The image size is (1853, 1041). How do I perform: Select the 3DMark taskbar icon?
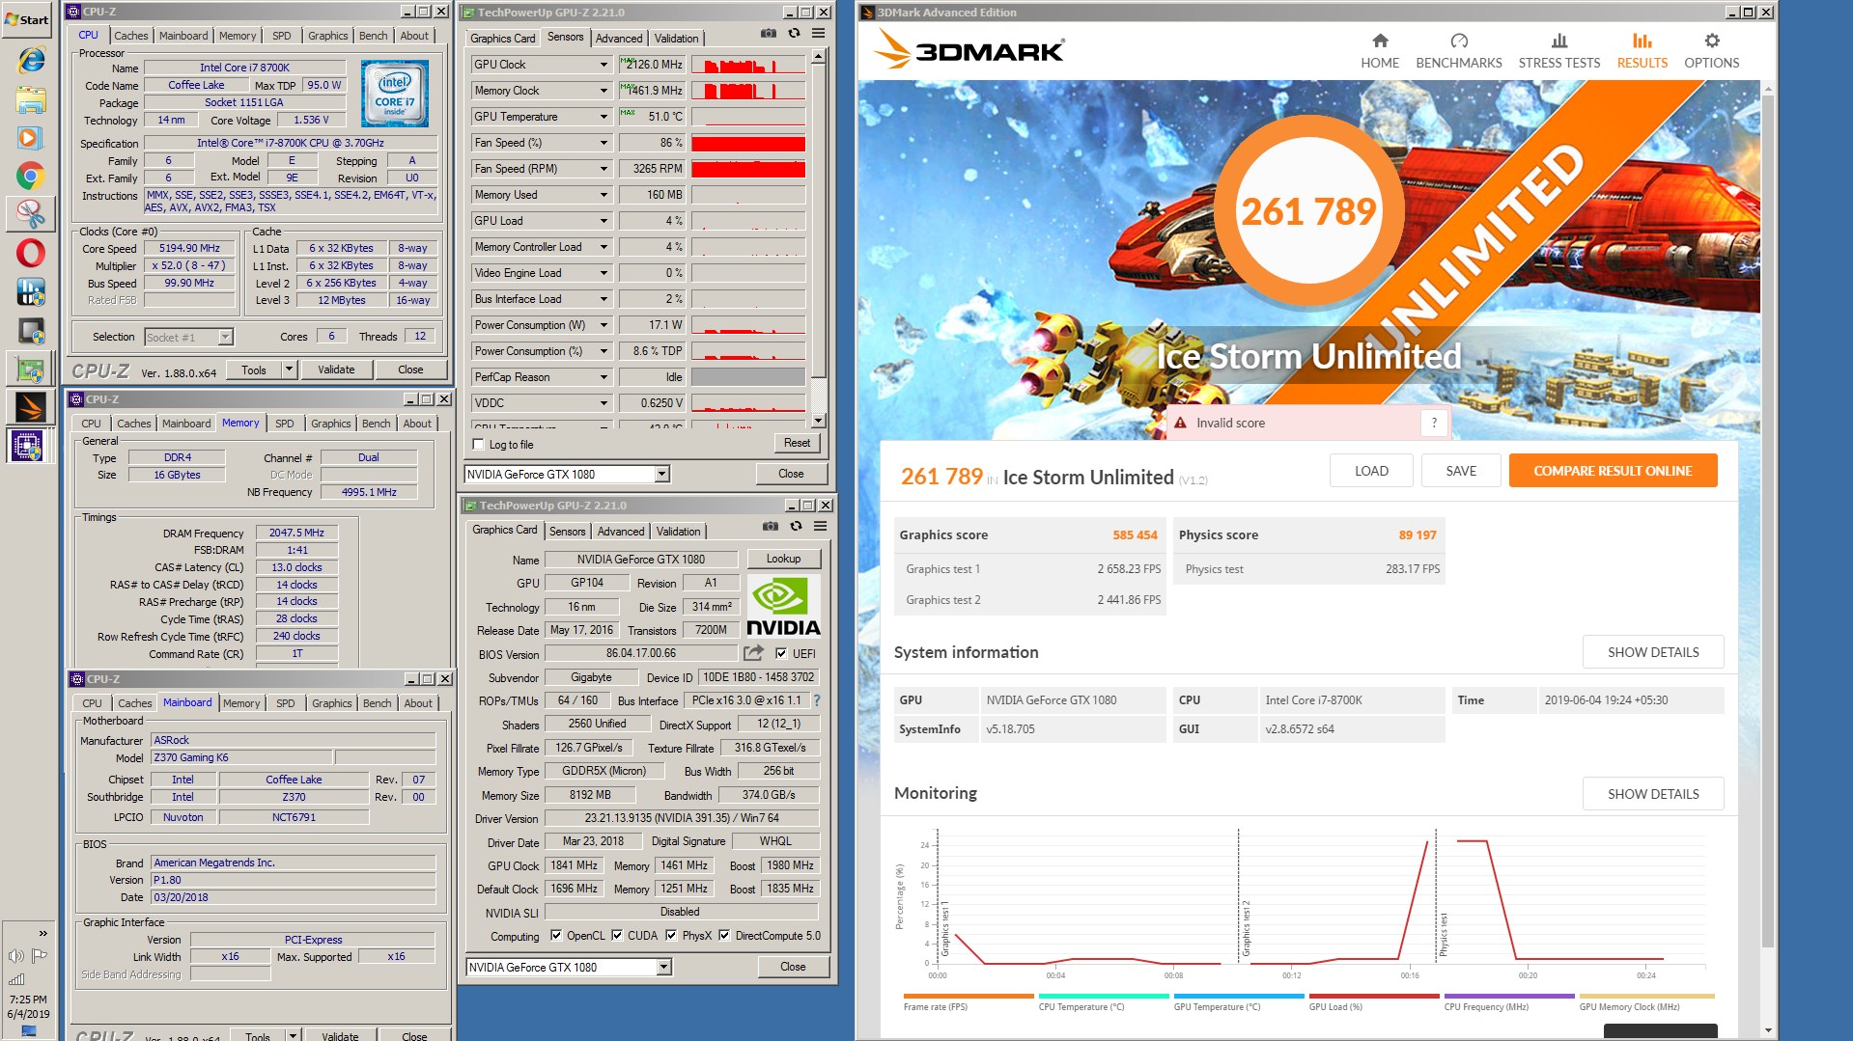[x=30, y=407]
